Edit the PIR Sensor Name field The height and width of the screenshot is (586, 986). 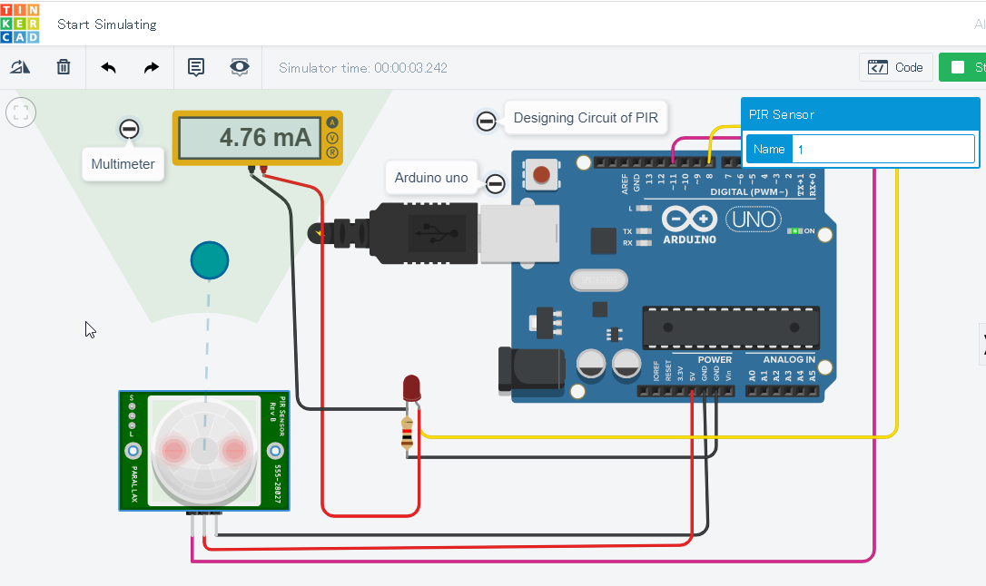(x=881, y=148)
